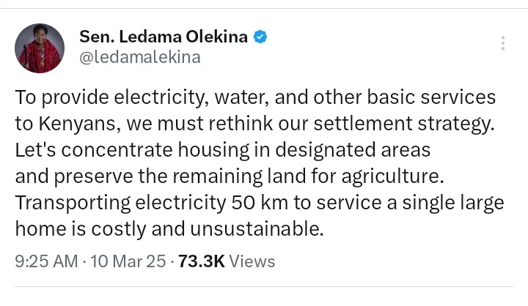Click the Views label beside the count
This screenshot has width=528, height=306.
pyautogui.click(x=252, y=261)
